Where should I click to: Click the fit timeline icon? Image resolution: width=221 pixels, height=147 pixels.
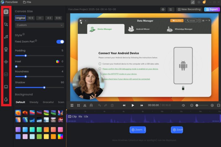pyautogui.click(x=219, y=105)
